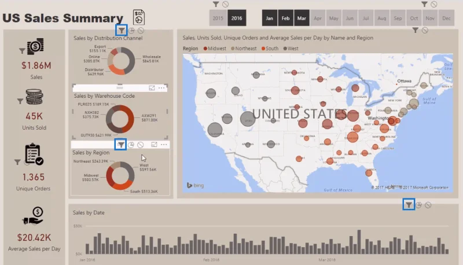Click the none-interaction icon above the year slicer
This screenshot has height=265, width=463.
[226, 4]
